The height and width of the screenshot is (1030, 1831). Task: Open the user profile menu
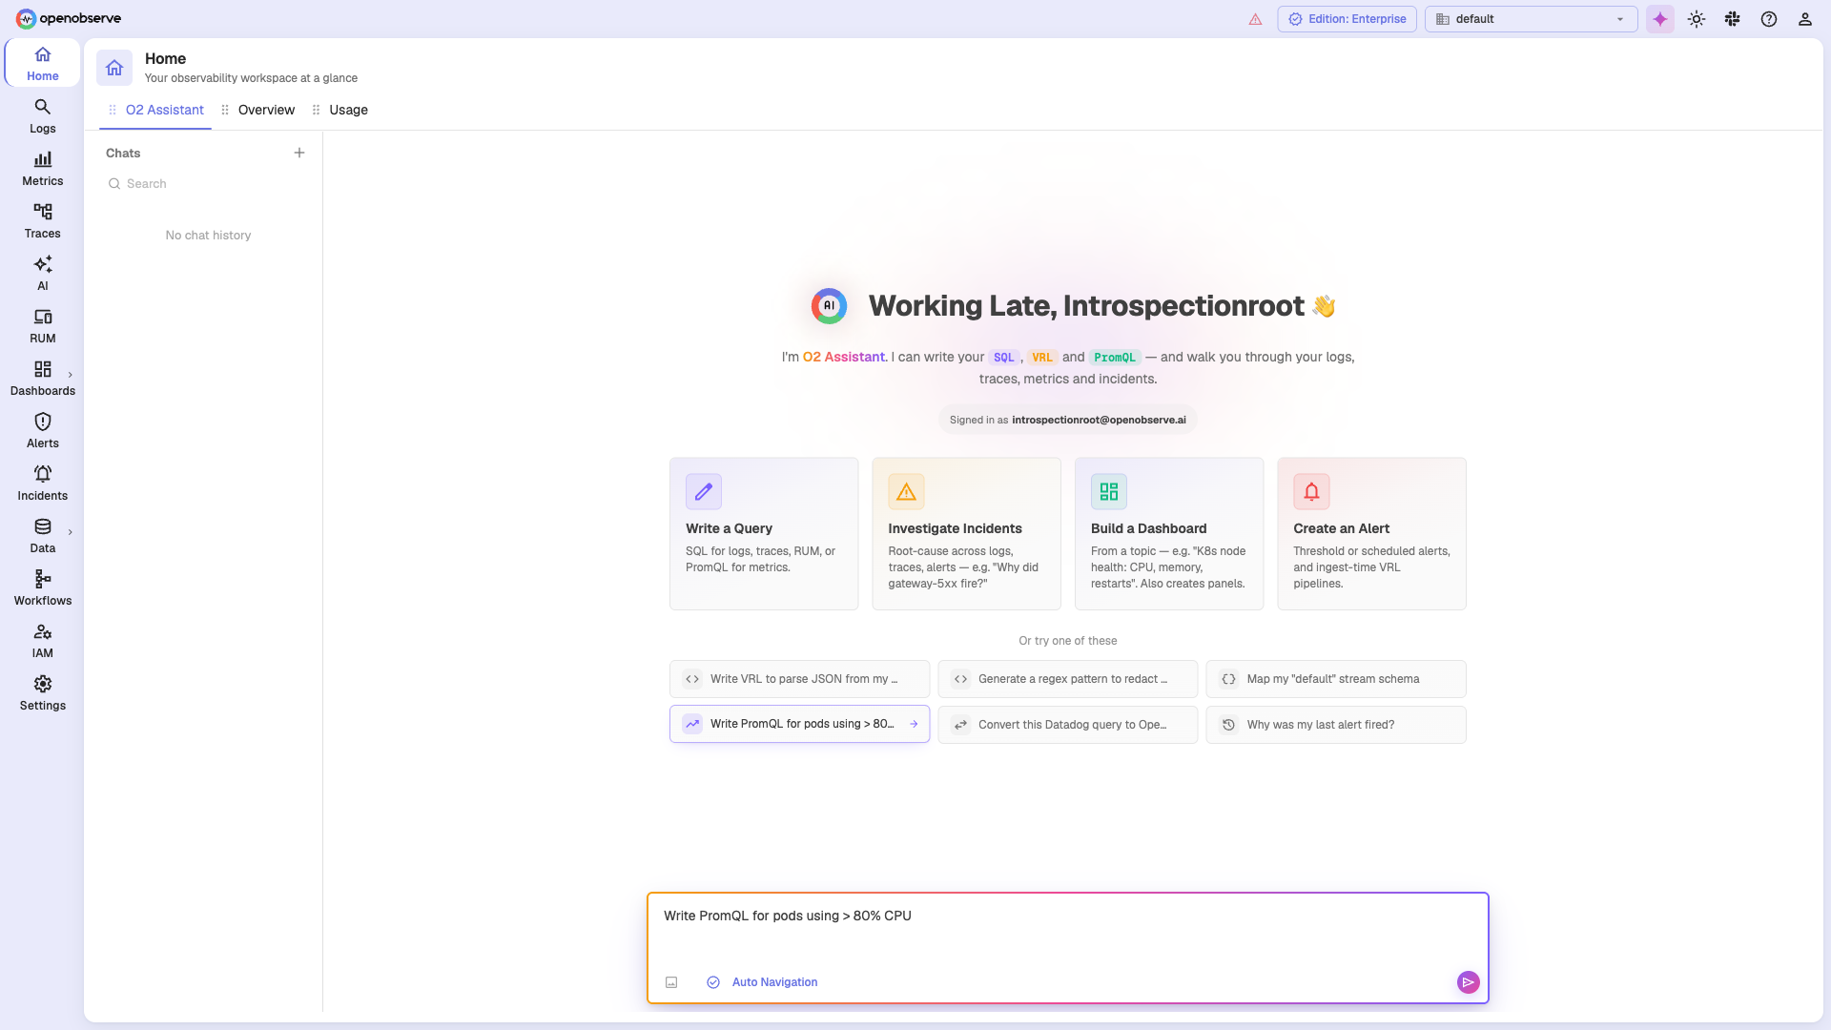pyautogui.click(x=1804, y=19)
